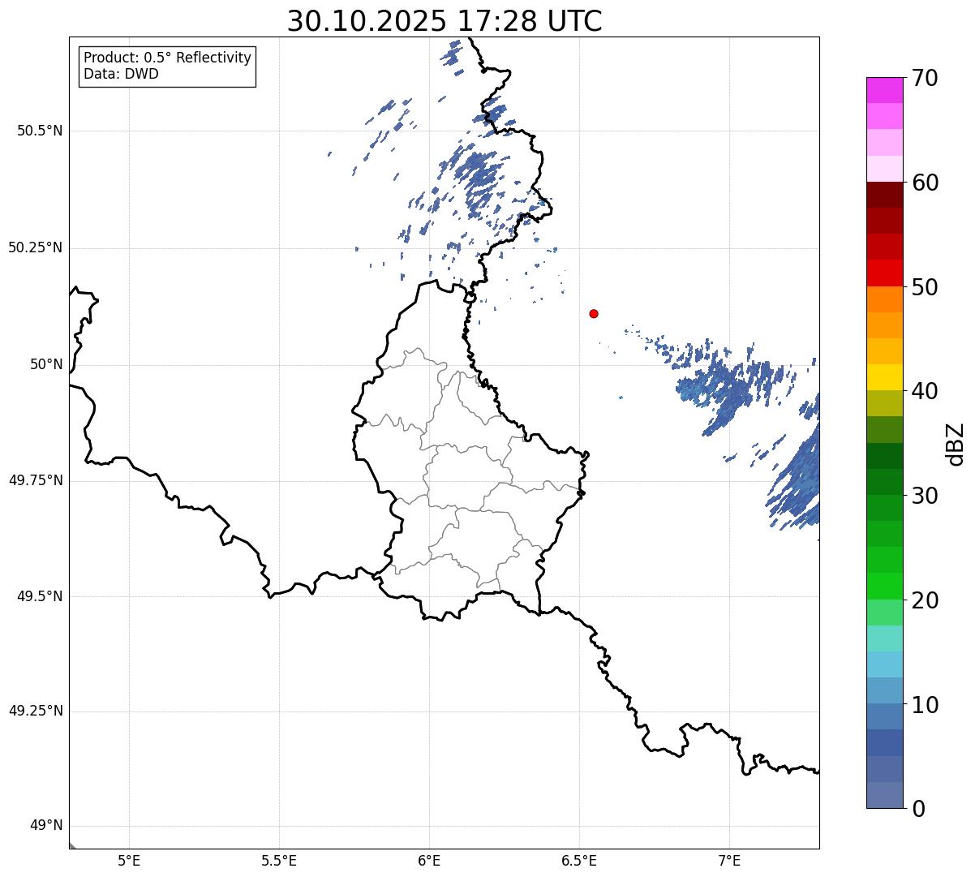Pick the bright red colorbar swatch below 55 dBZ
Screen dimensions: 975x877
coord(884,273)
